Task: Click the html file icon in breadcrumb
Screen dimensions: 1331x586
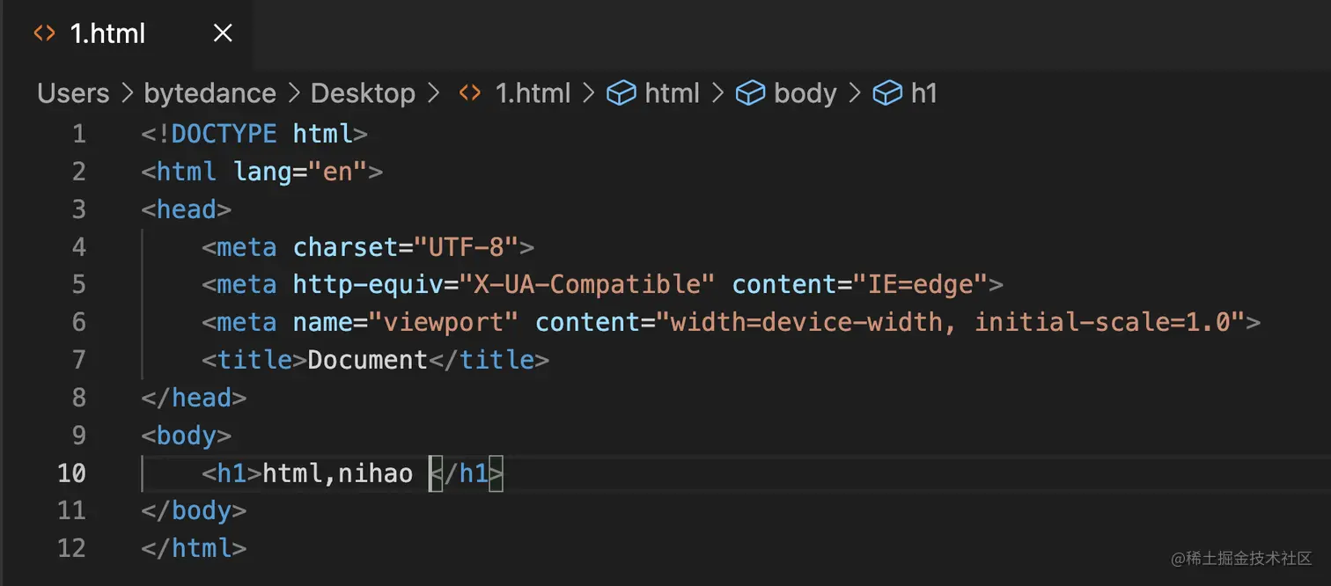Action: click(x=470, y=93)
